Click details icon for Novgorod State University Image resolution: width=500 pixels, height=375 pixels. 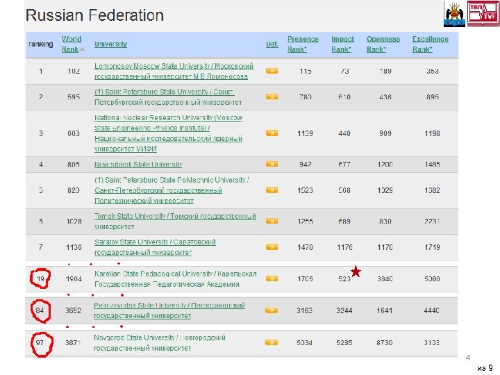(x=271, y=342)
